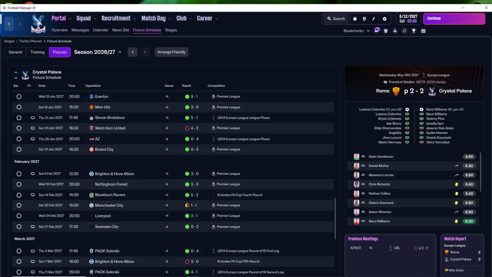Screen dimensions: 492x277
Task: Open the Calendar sub-tab
Action: click(101, 30)
